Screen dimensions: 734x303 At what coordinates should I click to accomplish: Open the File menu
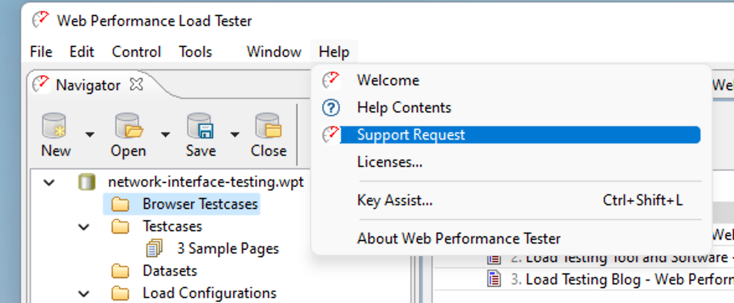(x=41, y=51)
